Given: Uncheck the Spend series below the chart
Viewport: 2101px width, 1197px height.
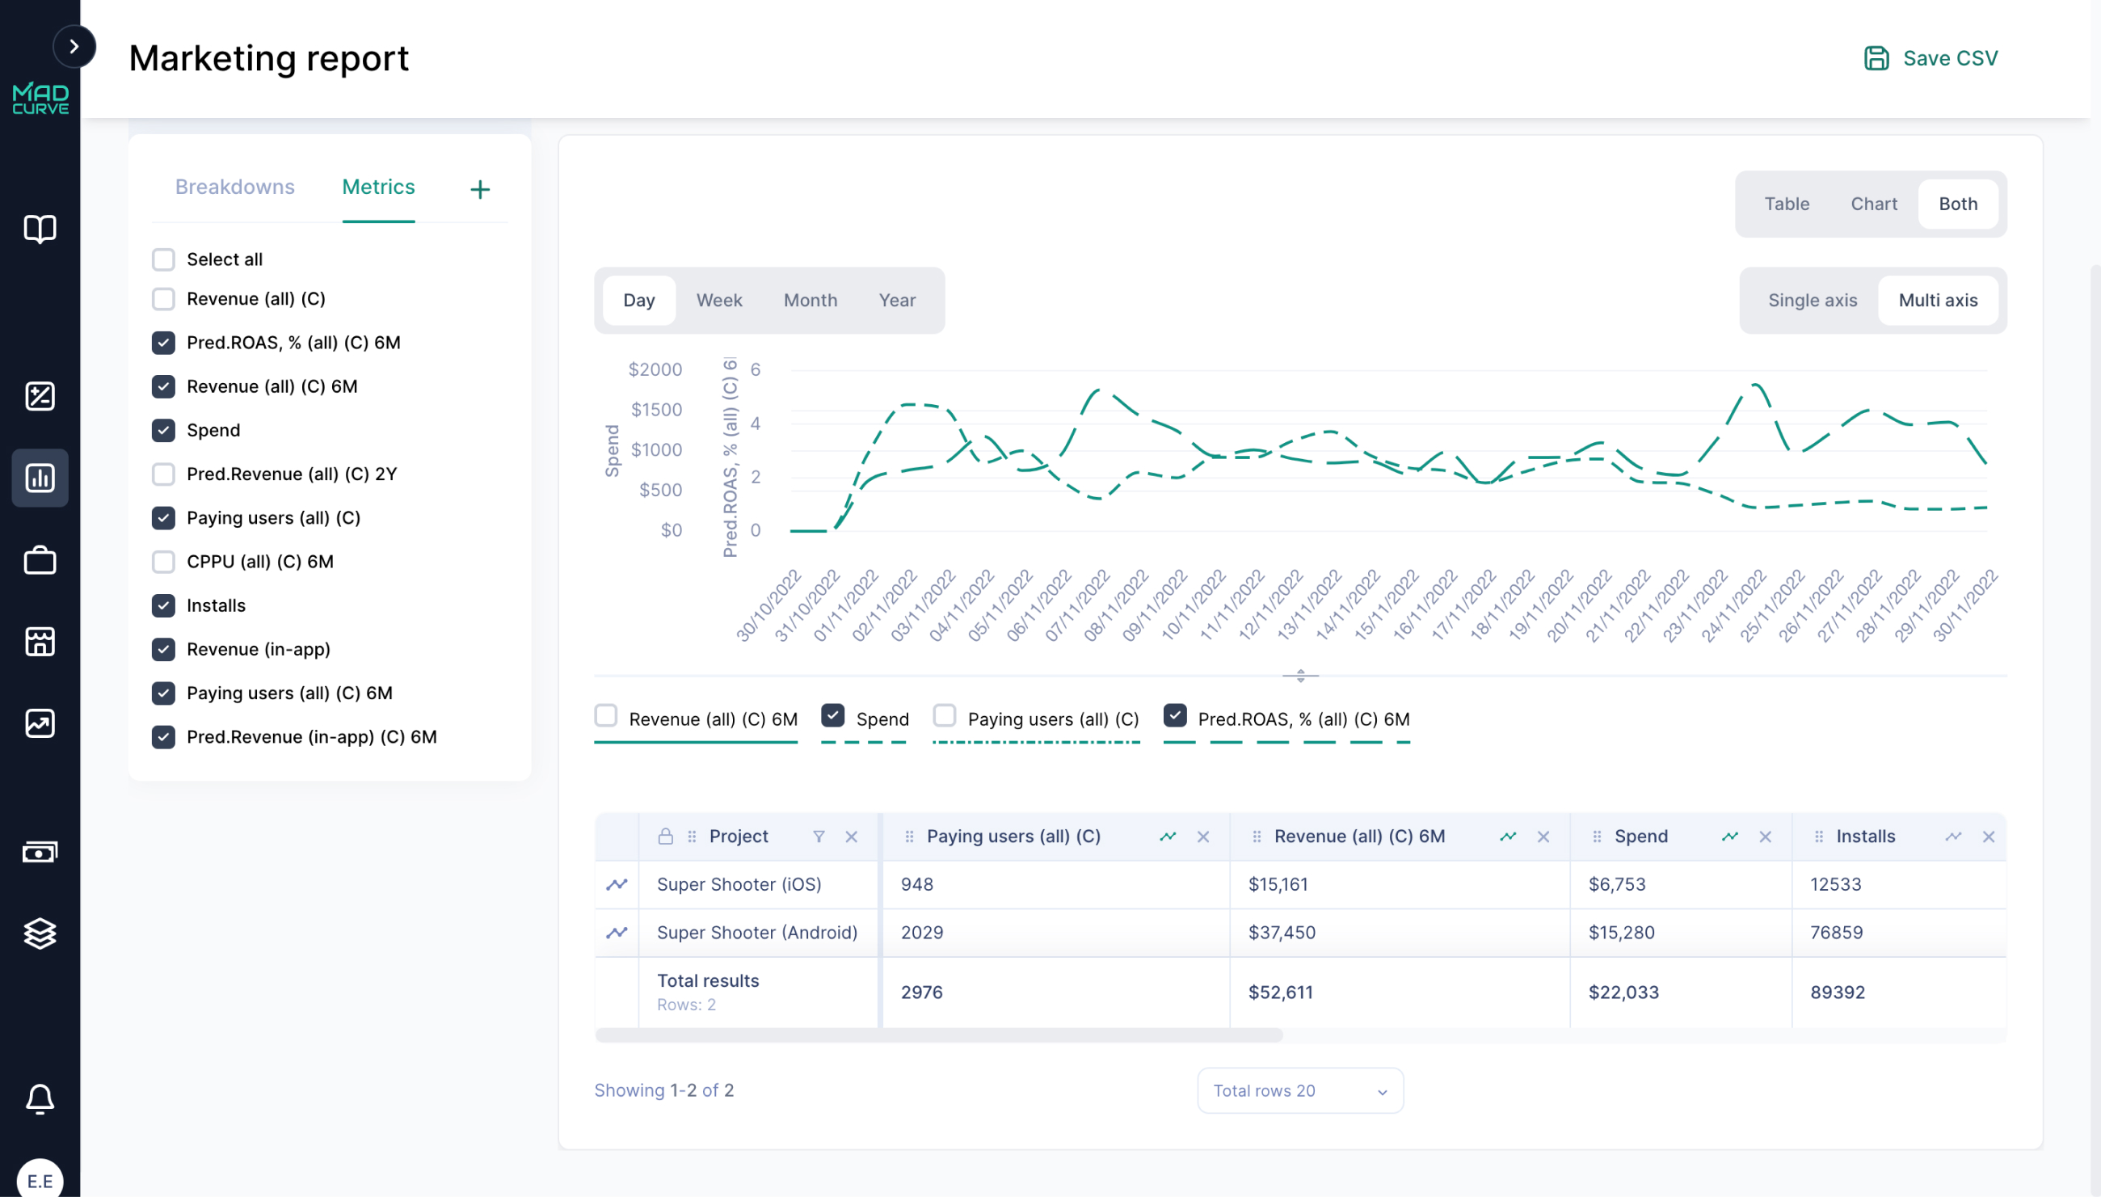Looking at the screenshot, I should [833, 715].
